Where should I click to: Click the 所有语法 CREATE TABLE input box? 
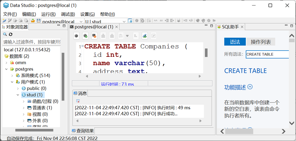click(x=267, y=54)
